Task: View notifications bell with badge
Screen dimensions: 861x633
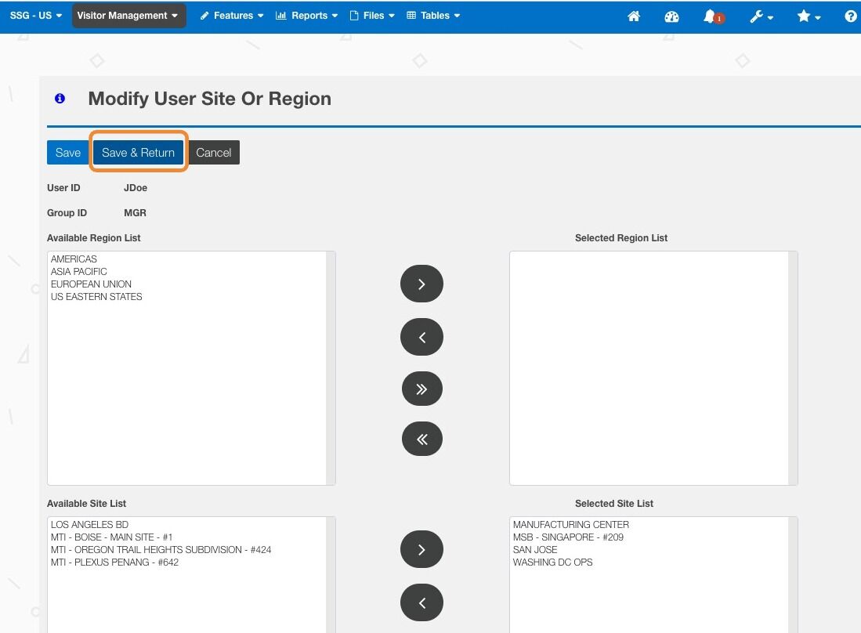Action: 713,16
